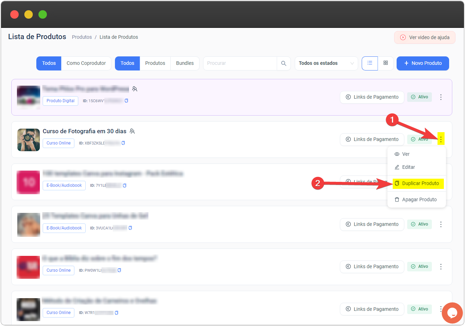465x326 pixels.
Task: Copy the product ID starting with 15C6WV
Action: click(127, 101)
